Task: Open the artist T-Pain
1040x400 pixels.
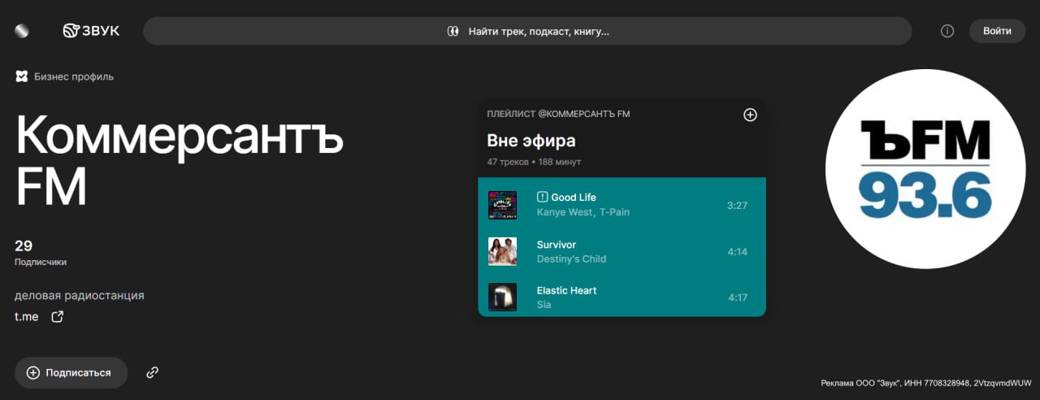Action: tap(614, 212)
